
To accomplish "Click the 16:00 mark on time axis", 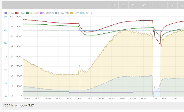I will coord(69,98).
